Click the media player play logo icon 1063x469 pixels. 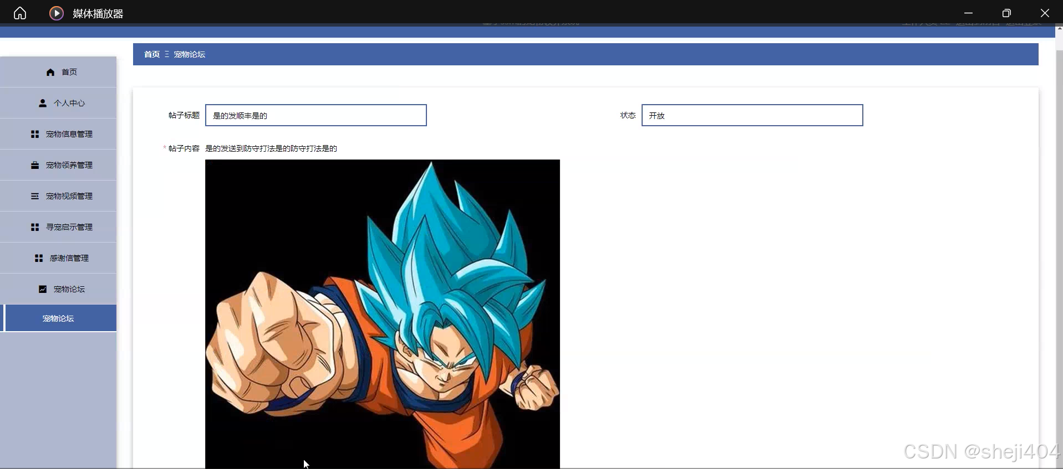pyautogui.click(x=57, y=13)
